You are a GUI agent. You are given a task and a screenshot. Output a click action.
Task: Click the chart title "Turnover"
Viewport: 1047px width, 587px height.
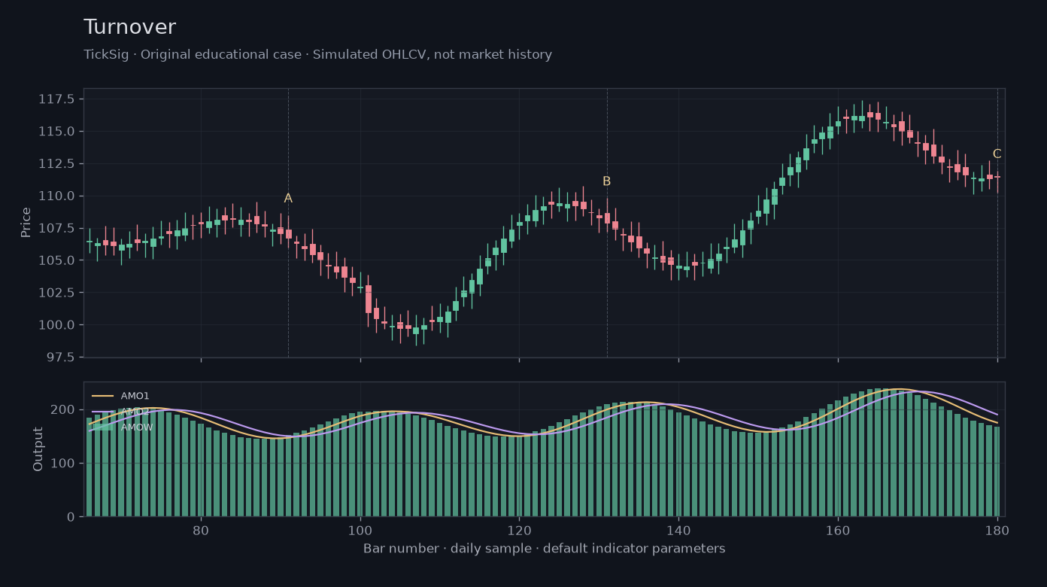[x=129, y=27]
